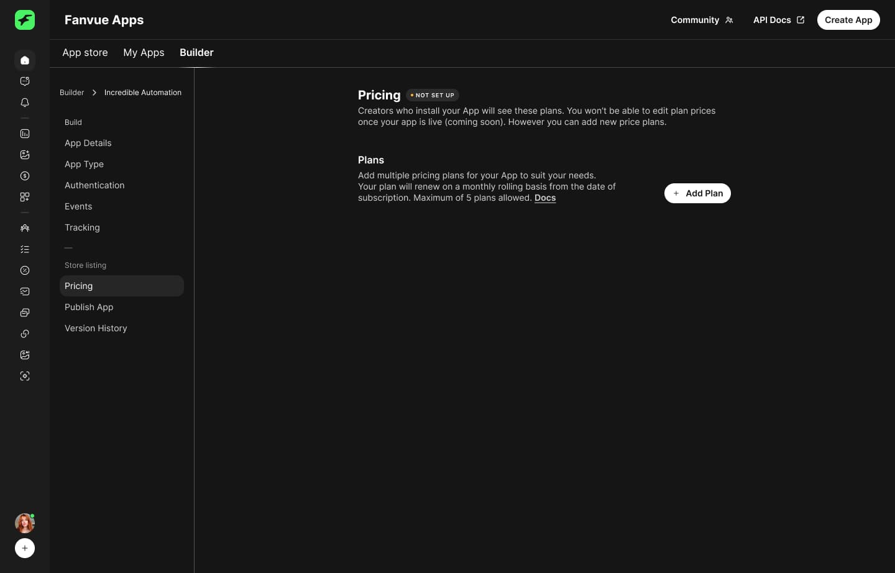895x573 pixels.
Task: Click the Community people icon
Action: pos(729,20)
